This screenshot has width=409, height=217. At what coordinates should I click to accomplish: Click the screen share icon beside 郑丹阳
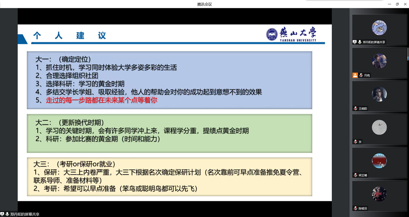355,42
